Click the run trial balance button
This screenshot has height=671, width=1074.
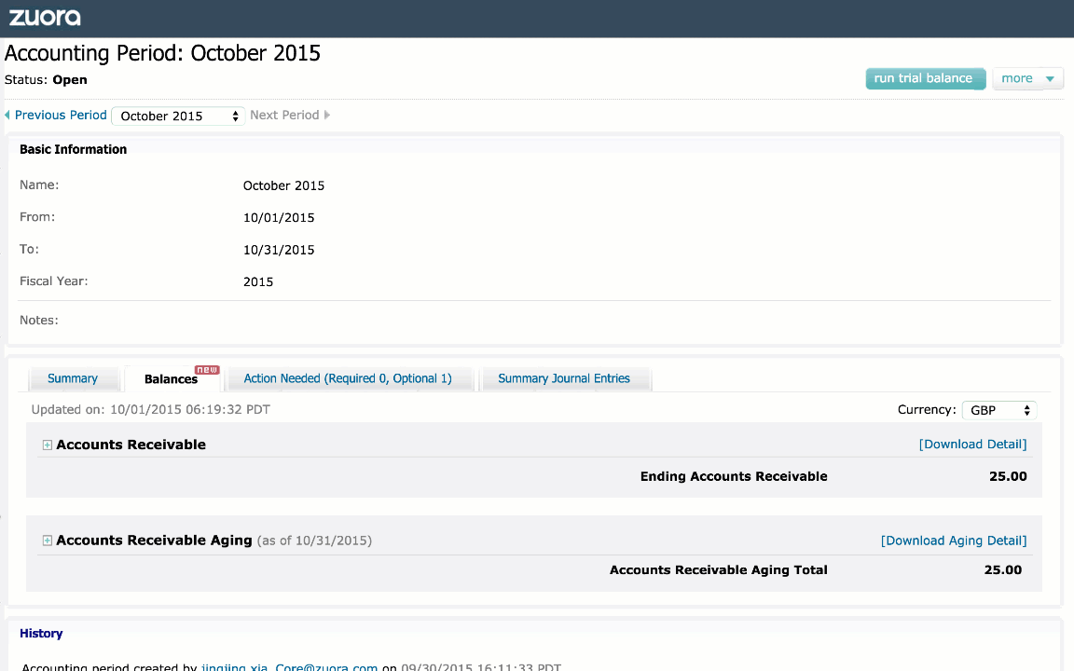coord(925,78)
